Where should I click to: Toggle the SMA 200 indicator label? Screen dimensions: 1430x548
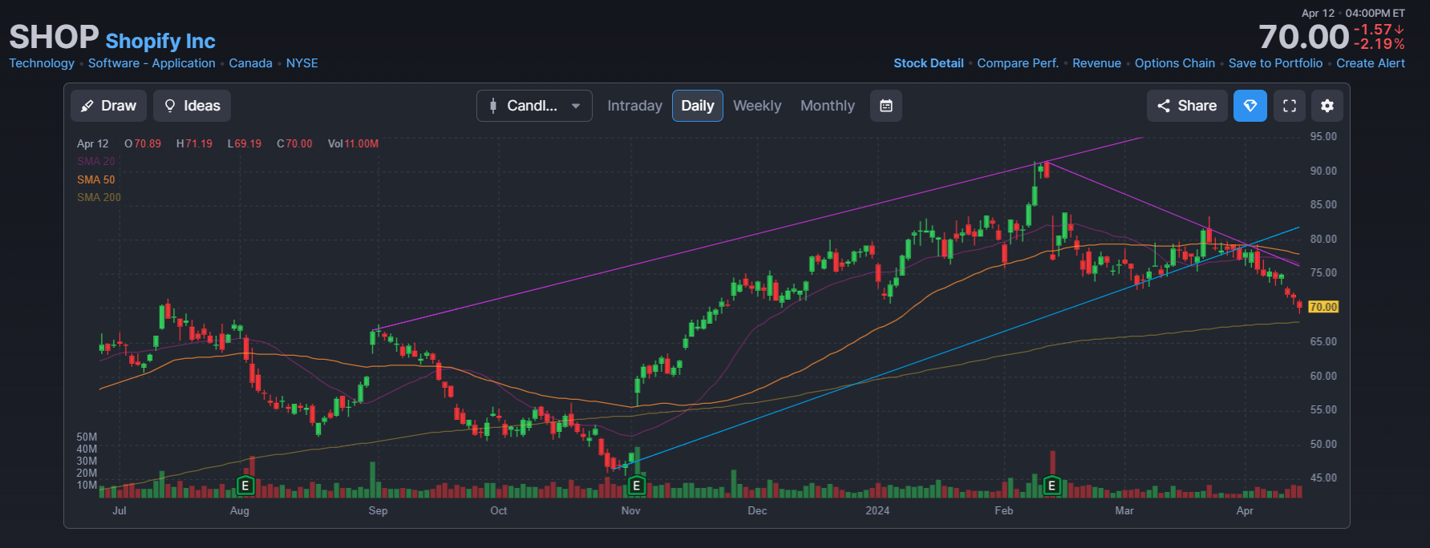coord(99,197)
